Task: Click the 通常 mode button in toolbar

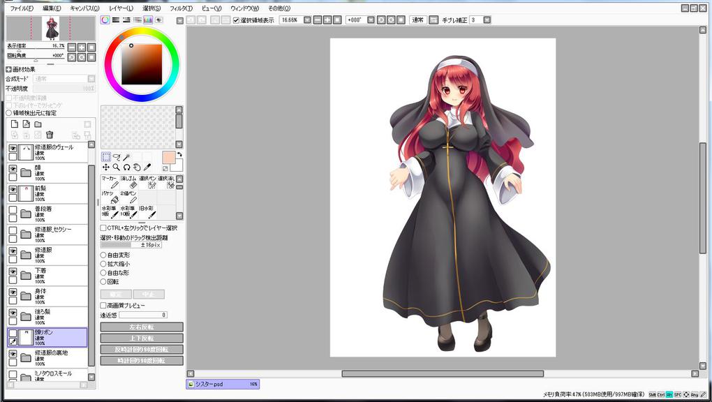Action: point(417,20)
